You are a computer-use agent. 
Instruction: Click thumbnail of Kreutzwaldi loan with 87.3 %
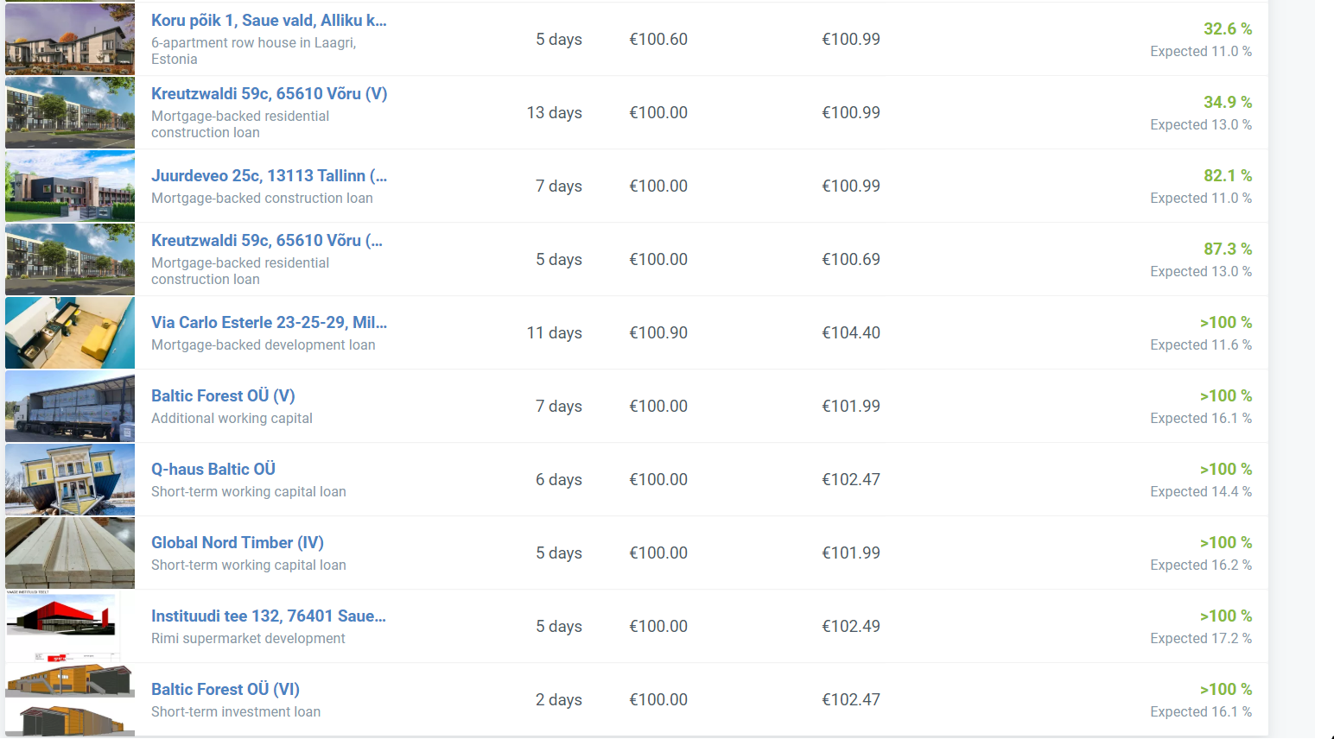(70, 259)
